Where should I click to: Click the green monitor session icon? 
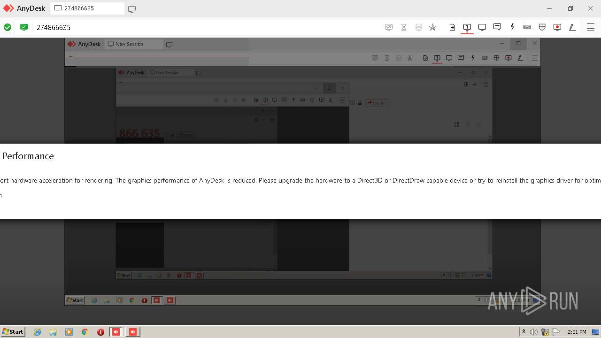[x=24, y=27]
